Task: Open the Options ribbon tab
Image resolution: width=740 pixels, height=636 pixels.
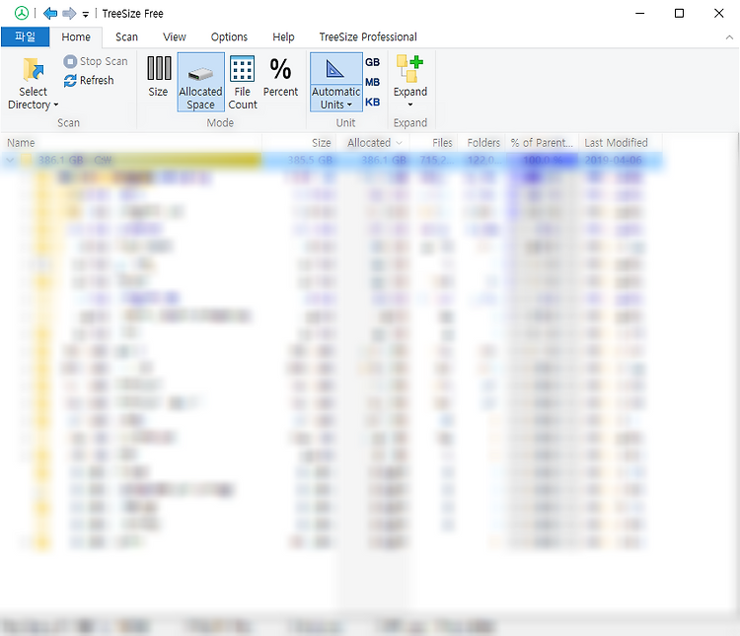Action: 229,36
